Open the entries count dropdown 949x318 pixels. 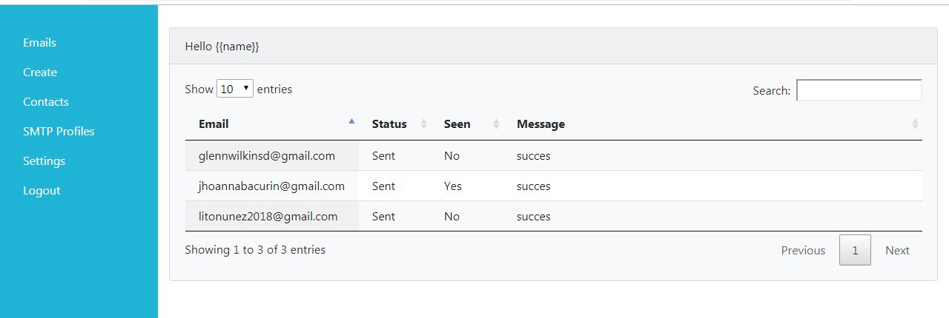point(235,89)
